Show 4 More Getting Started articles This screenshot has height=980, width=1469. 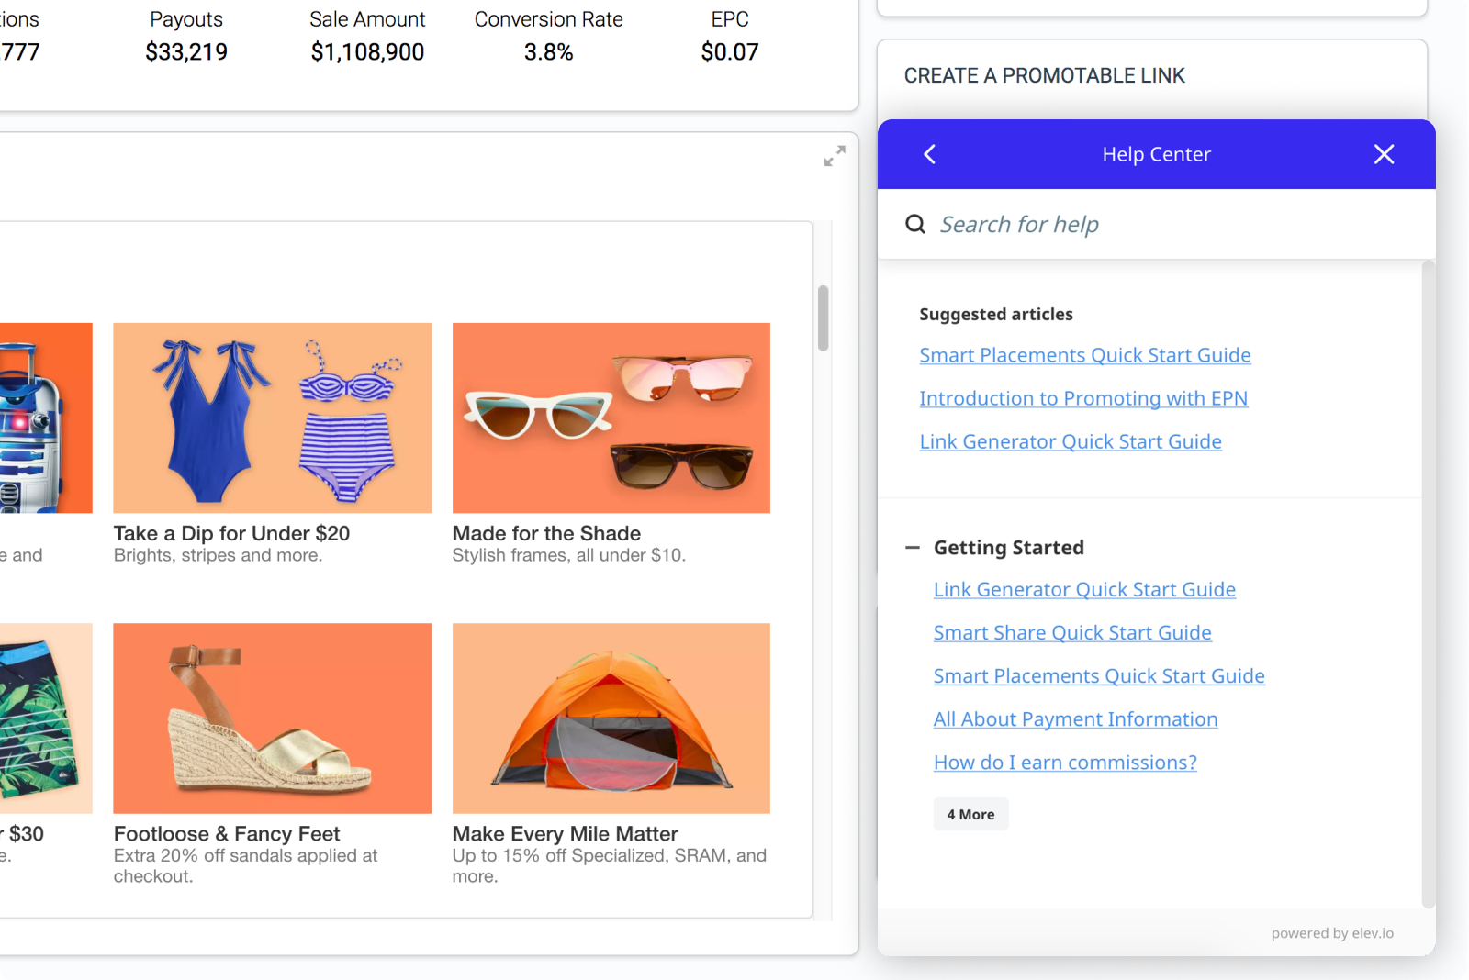click(x=970, y=814)
